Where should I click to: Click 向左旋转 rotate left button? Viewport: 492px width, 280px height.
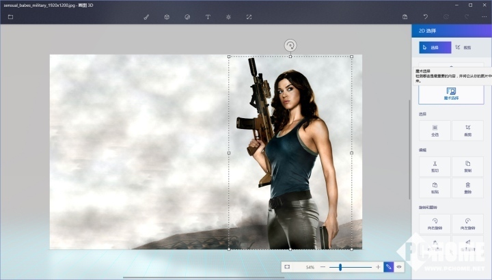[468, 224]
